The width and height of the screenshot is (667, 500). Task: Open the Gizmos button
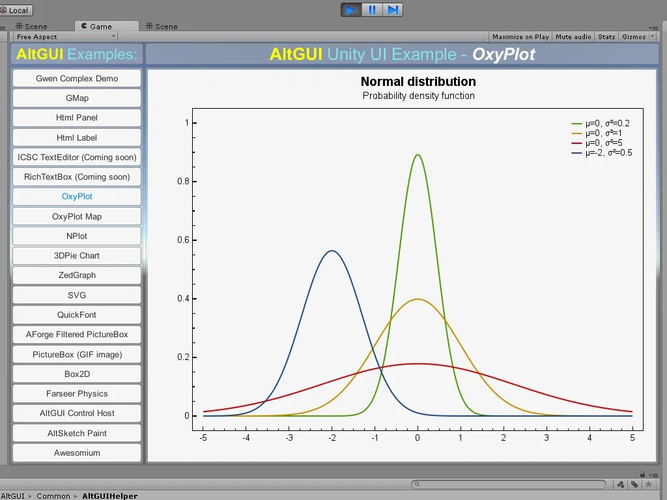(634, 37)
